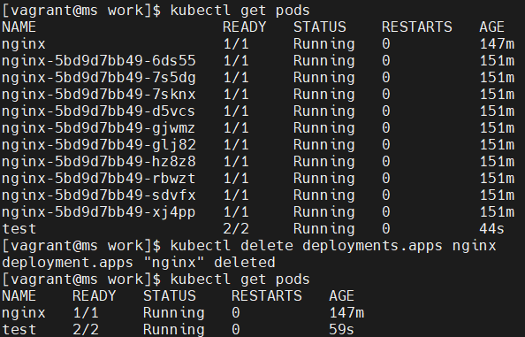Select pod name nginx-5bd9d7bb49-7s5dg

pyautogui.click(x=99, y=78)
